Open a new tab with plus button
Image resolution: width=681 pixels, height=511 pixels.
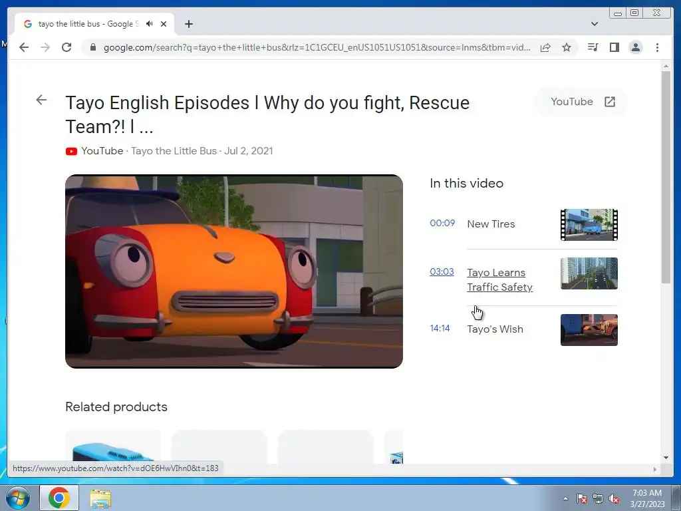(x=188, y=24)
